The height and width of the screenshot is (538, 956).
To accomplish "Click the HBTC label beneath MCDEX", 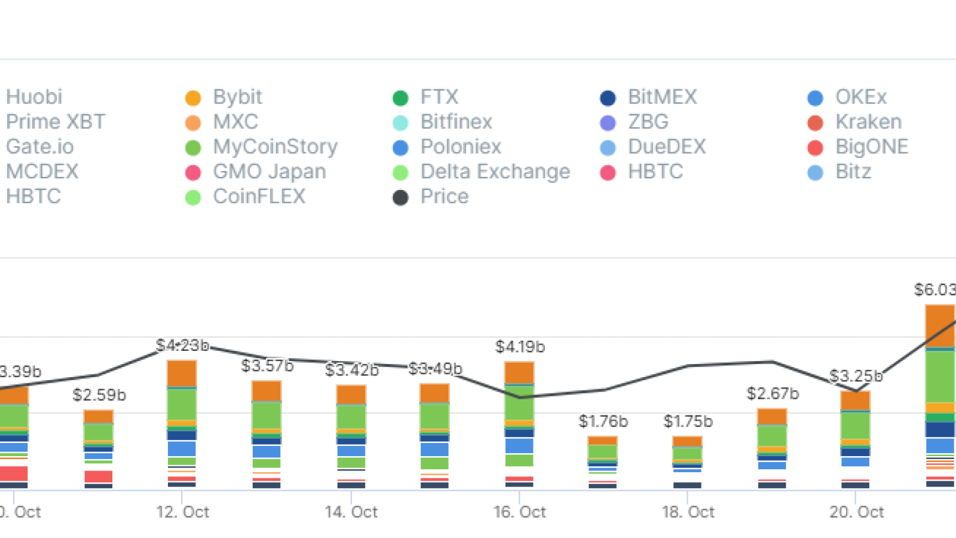I will coord(33,197).
